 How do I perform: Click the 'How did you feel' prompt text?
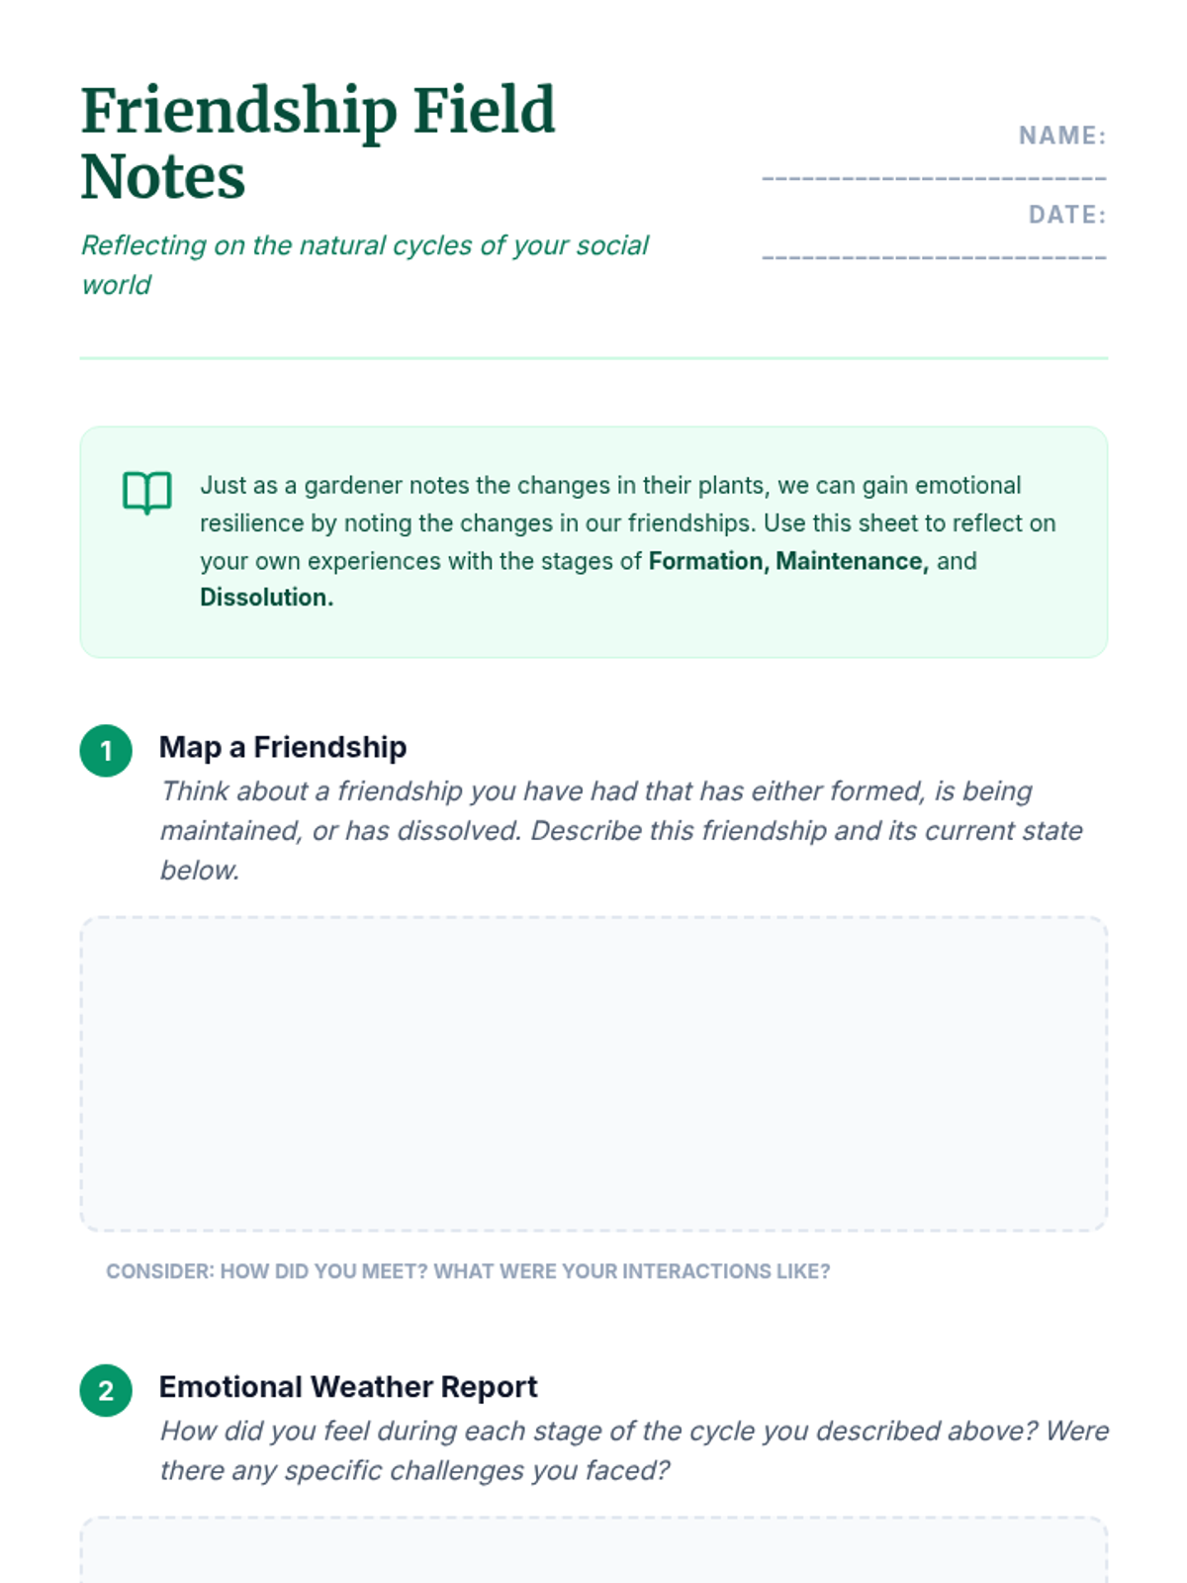[633, 1450]
